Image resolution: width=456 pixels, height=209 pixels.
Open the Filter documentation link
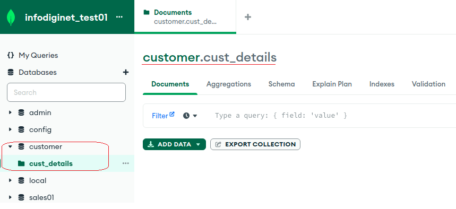pos(163,116)
